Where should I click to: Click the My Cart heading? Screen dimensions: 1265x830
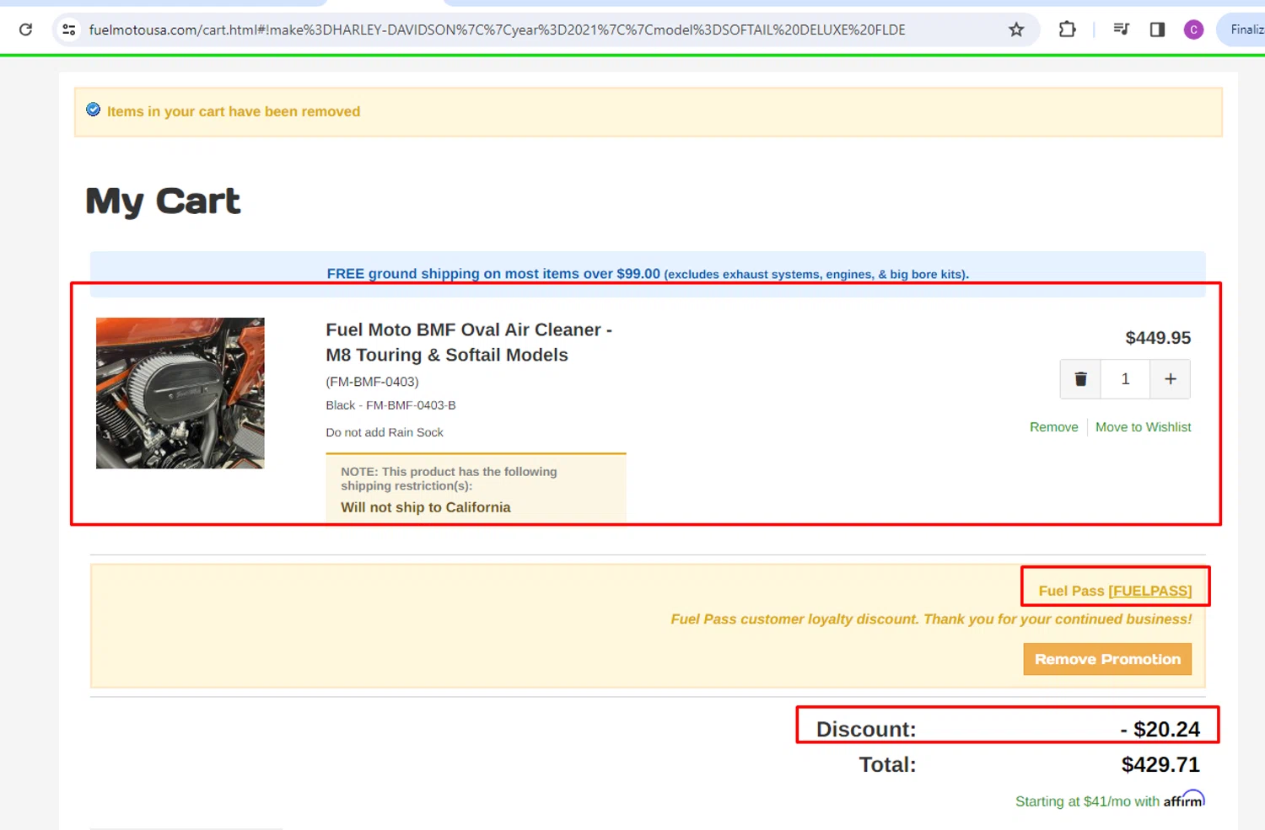(163, 201)
